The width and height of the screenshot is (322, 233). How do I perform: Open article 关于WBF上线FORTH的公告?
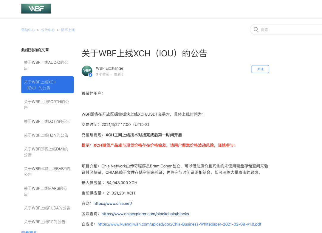(x=46, y=105)
